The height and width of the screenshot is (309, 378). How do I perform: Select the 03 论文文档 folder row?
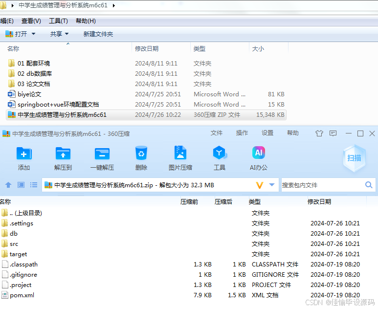146,84
